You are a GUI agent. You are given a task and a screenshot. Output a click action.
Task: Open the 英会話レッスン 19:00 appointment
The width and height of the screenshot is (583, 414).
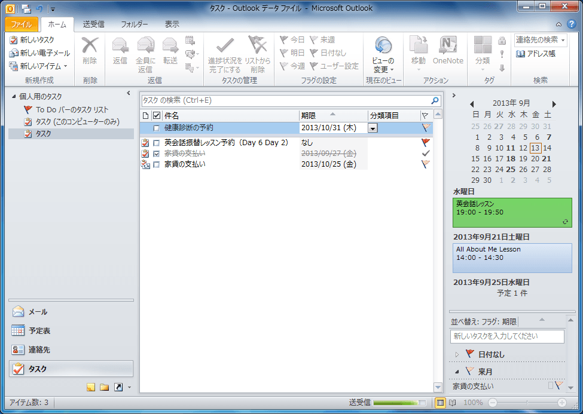(512, 213)
